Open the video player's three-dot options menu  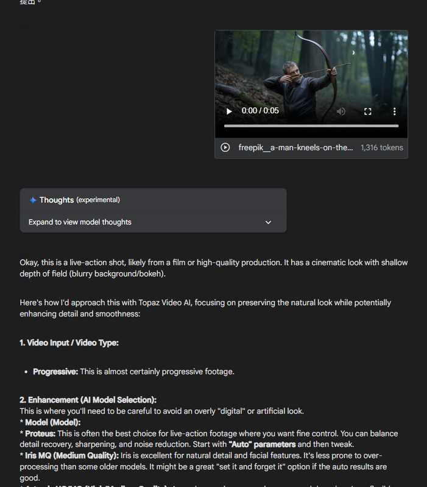(x=394, y=111)
